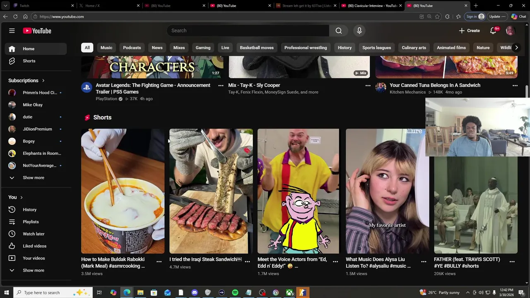
Task: Open Kitchen Mechanics channel link
Action: (x=407, y=92)
